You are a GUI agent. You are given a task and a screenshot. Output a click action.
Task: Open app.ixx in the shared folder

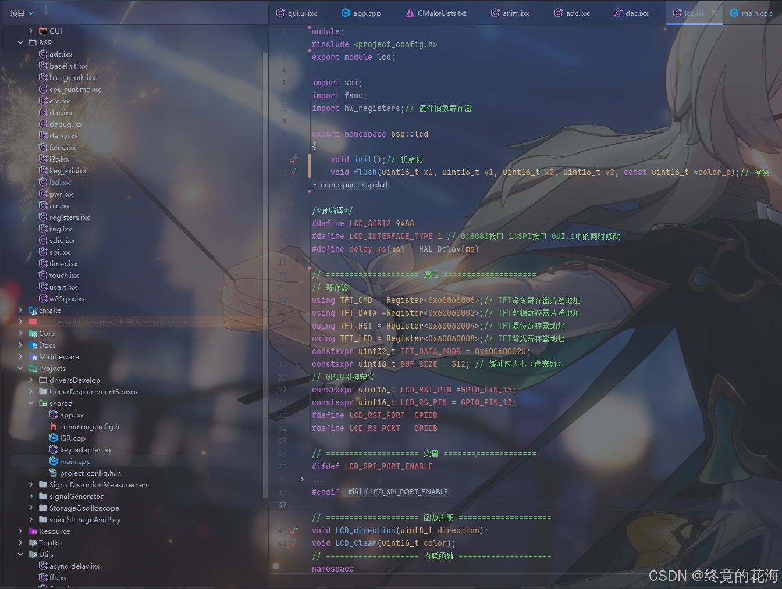(x=72, y=415)
